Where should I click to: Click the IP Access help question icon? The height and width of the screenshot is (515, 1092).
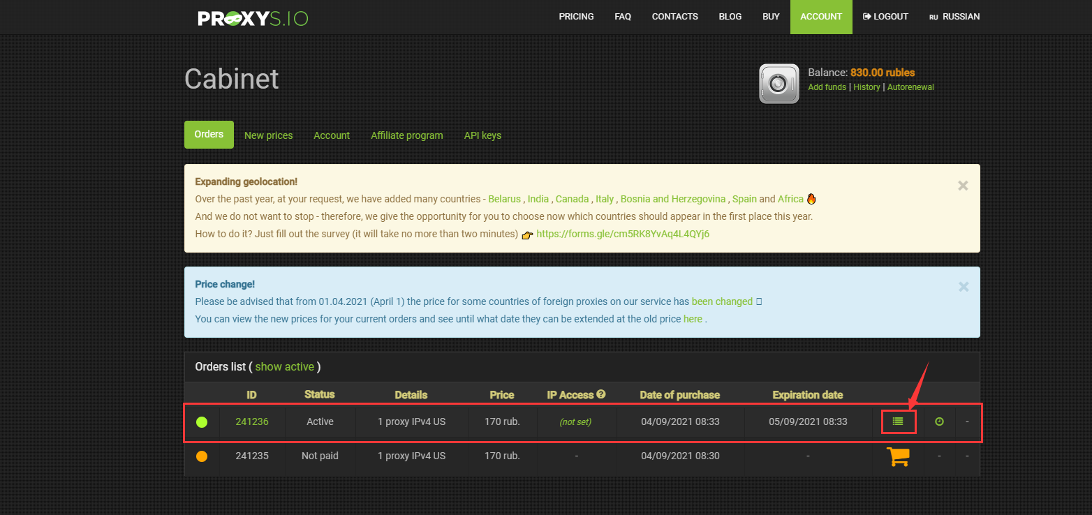pyautogui.click(x=601, y=394)
